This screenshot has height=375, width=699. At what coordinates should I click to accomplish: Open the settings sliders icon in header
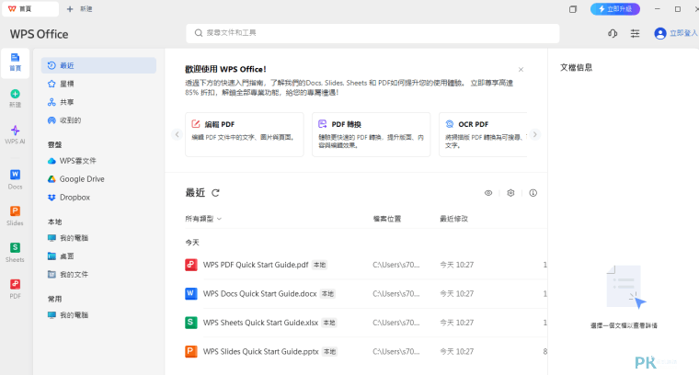tap(635, 33)
